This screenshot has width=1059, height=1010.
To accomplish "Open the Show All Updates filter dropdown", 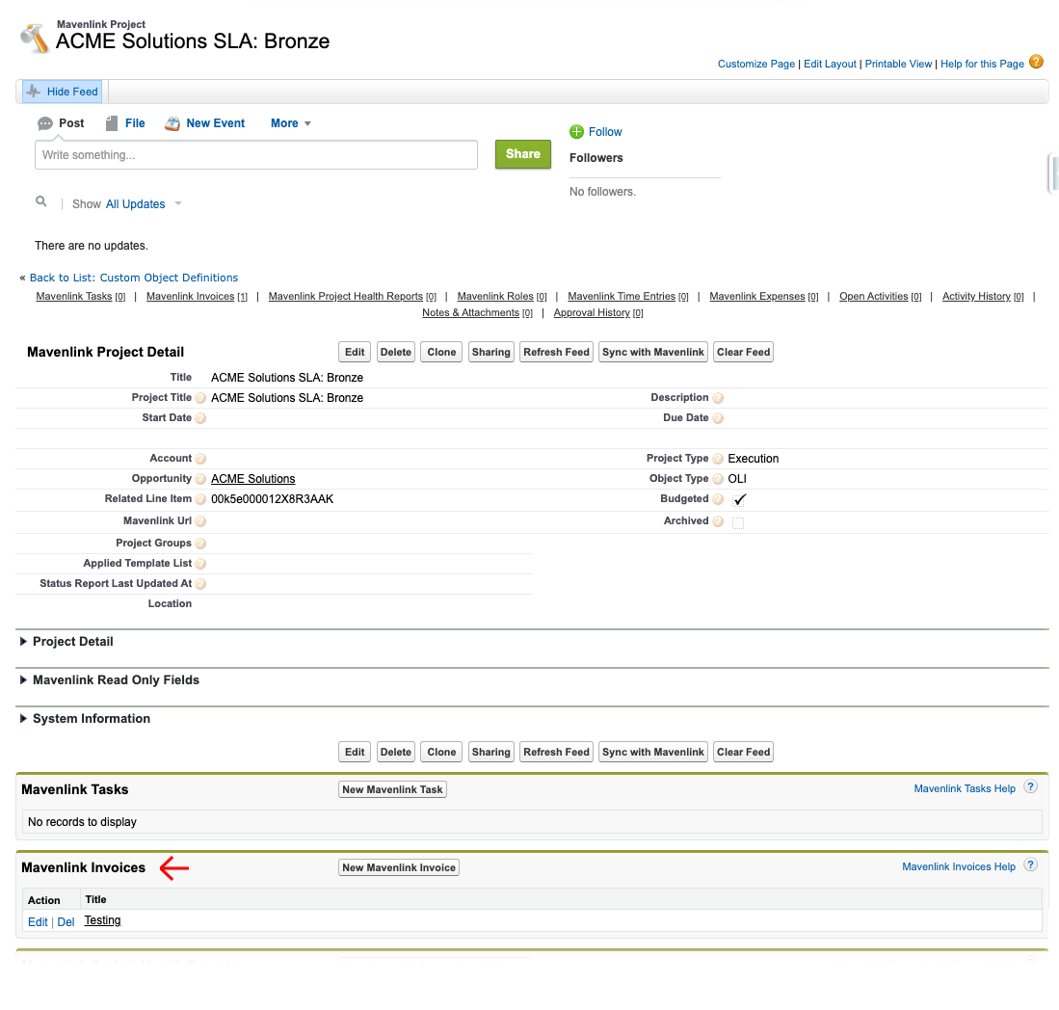I will point(144,204).
